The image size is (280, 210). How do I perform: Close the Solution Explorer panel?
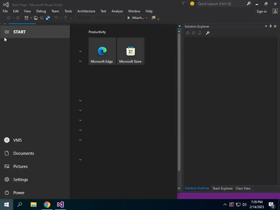pyautogui.click(x=275, y=26)
